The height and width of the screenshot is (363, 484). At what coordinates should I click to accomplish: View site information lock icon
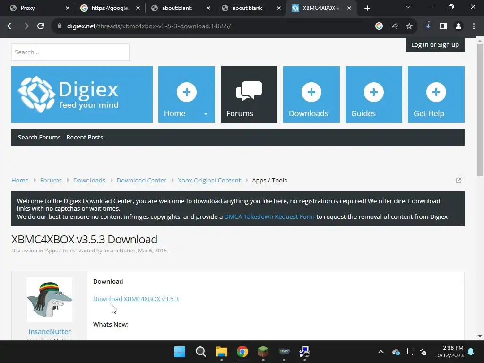click(x=59, y=26)
